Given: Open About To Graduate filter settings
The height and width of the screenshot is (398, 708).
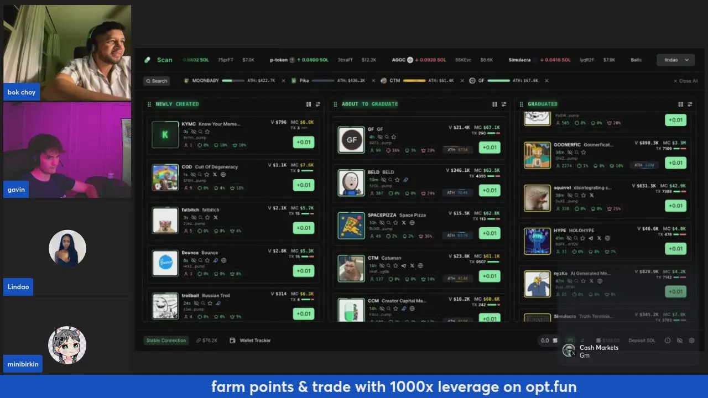Looking at the screenshot, I should point(504,104).
